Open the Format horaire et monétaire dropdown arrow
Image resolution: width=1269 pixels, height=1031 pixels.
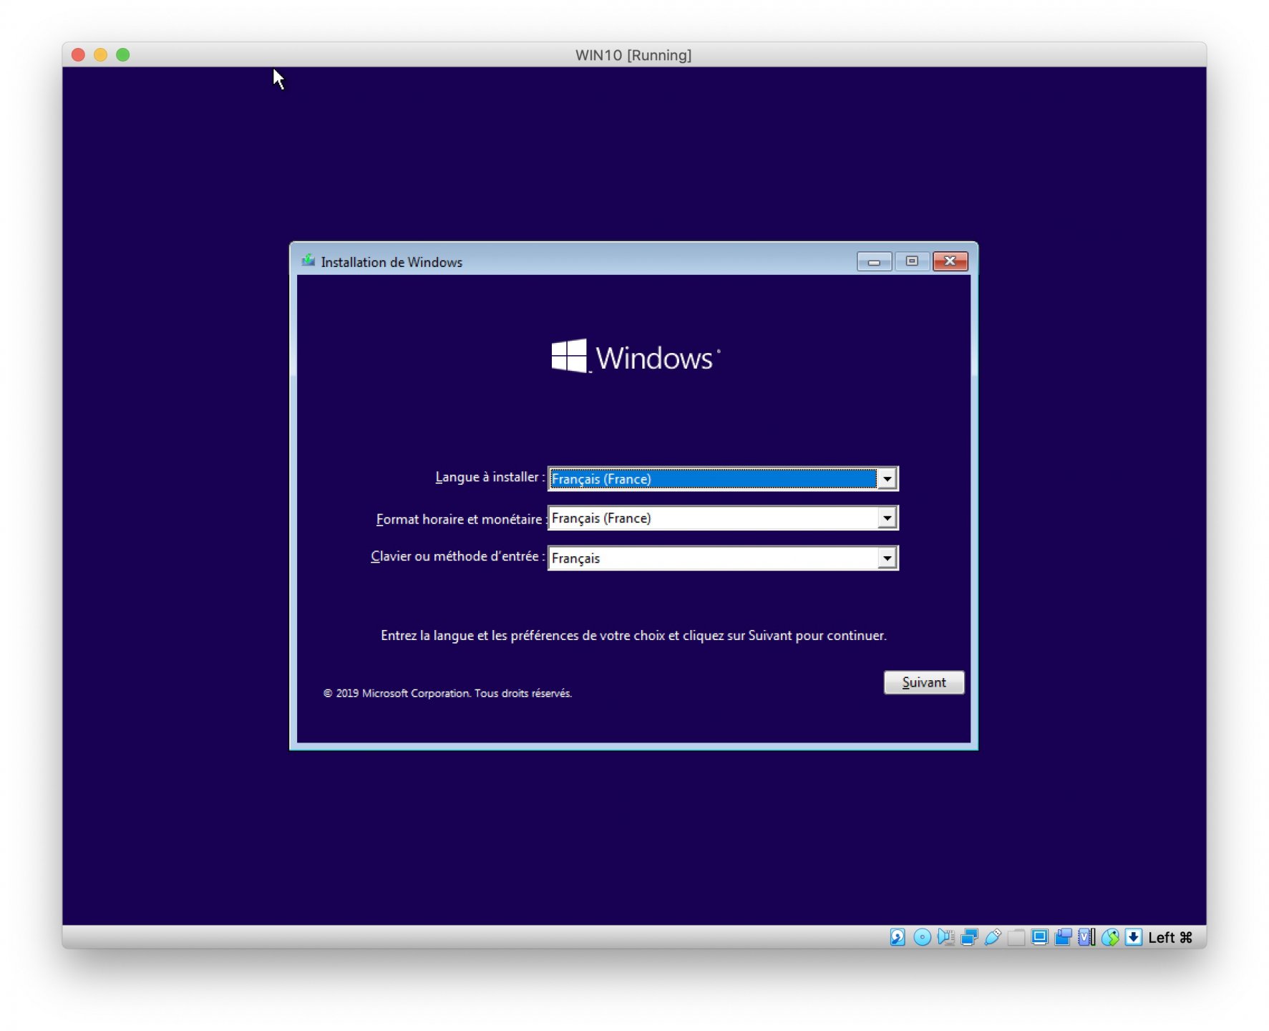tap(887, 518)
